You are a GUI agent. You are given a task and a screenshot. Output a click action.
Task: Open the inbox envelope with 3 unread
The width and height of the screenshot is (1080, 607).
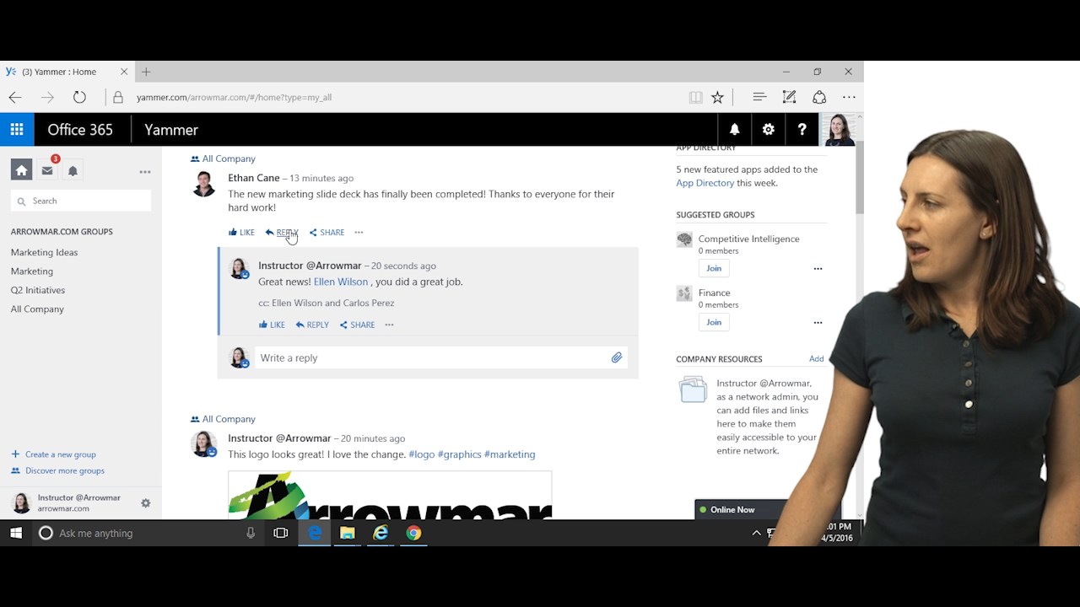(47, 170)
